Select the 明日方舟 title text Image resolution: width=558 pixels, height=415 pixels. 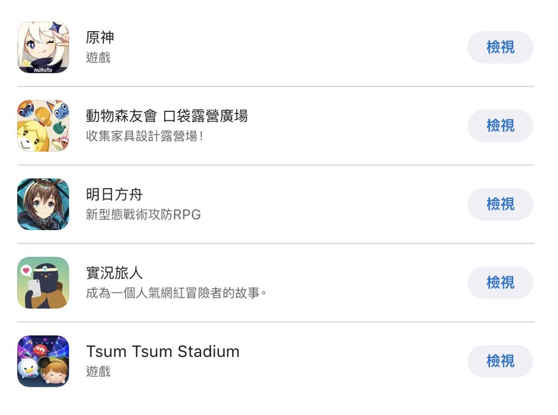coord(114,195)
